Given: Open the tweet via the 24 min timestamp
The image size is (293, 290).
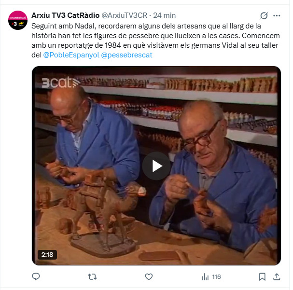Looking at the screenshot, I should (x=164, y=15).
